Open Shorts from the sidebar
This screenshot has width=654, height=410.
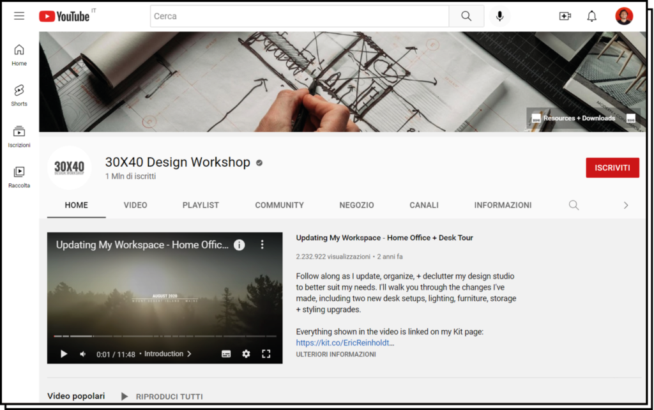tap(19, 95)
